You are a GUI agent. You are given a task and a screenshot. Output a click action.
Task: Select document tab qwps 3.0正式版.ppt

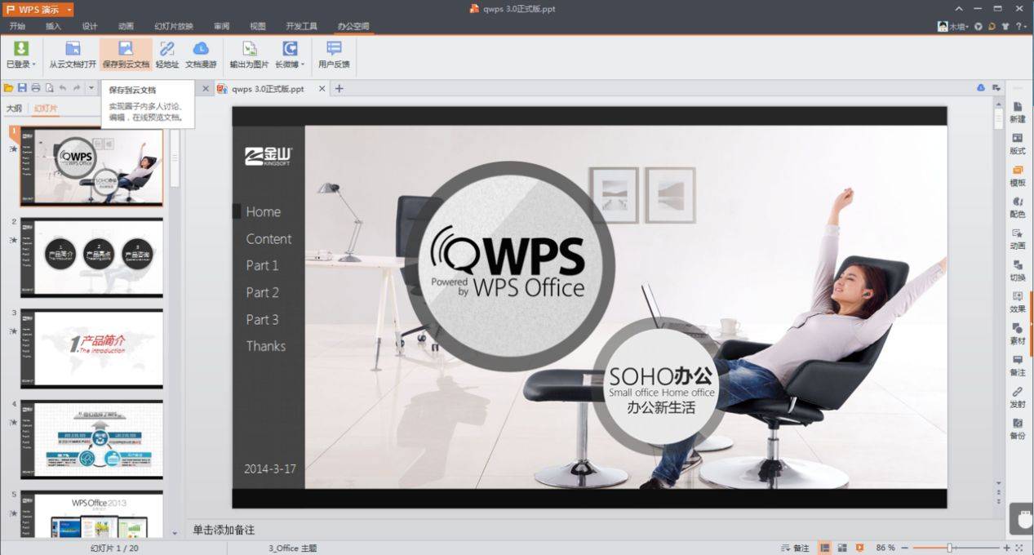(268, 89)
